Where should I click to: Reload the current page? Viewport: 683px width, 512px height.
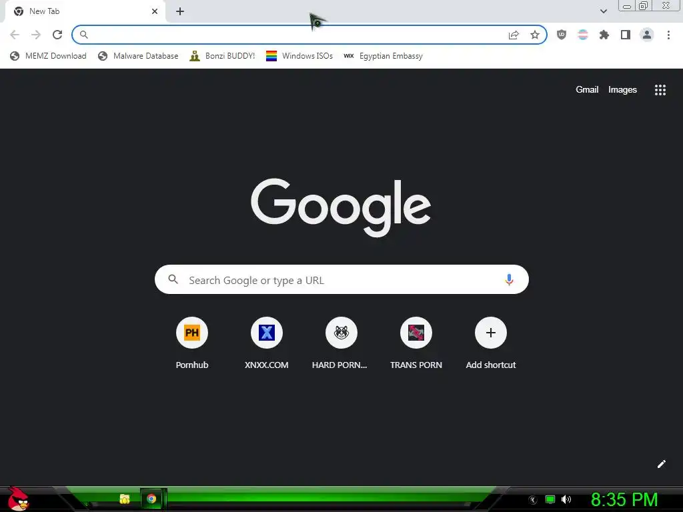coord(57,35)
